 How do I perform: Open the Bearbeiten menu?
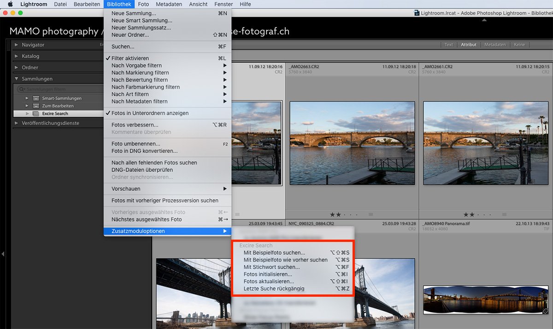87,4
